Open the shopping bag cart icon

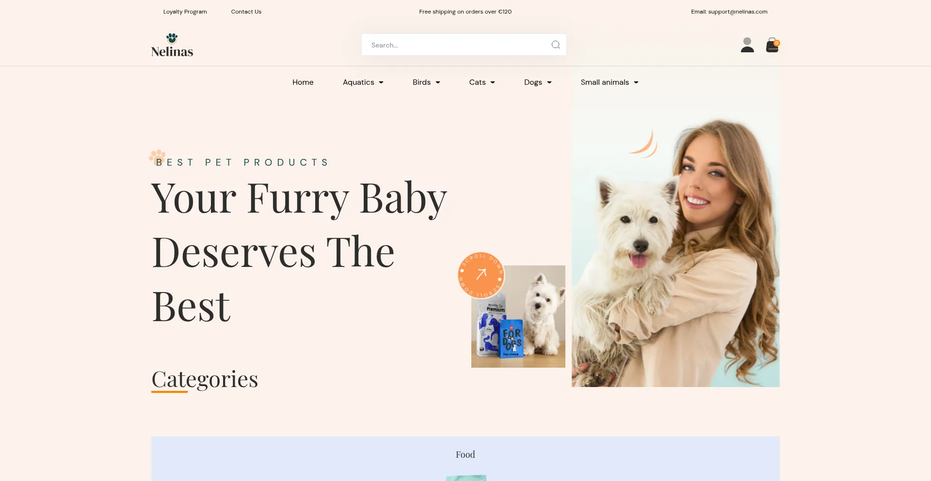[772, 45]
